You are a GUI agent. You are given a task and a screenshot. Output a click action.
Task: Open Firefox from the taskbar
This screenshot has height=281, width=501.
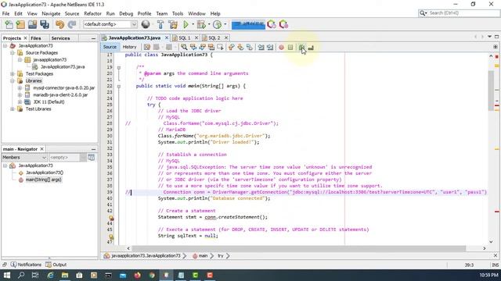(x=138, y=275)
